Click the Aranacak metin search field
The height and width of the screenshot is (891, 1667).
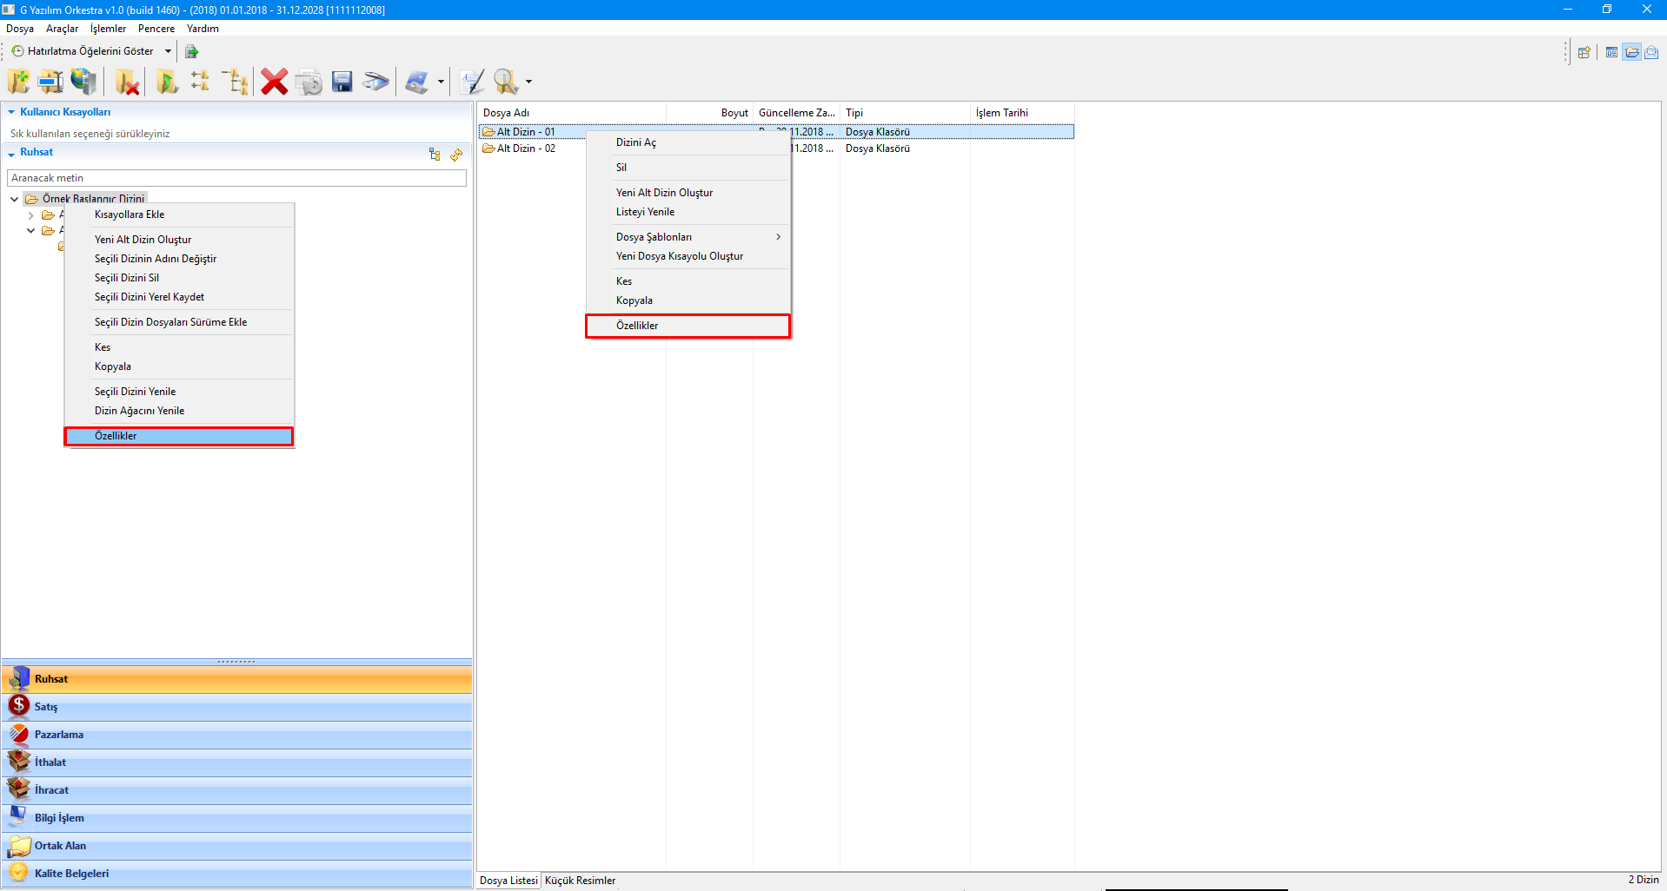click(x=236, y=178)
